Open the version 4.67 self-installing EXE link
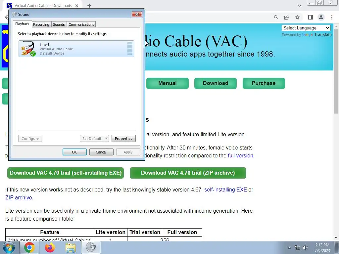Screen dimensions: 339x254 (225, 190)
